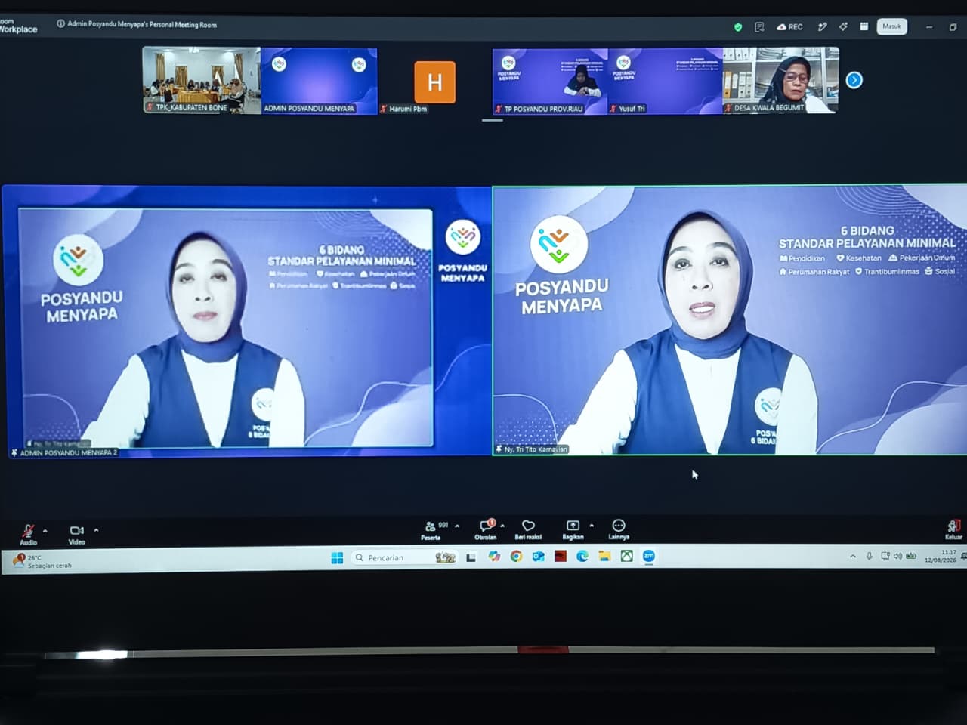Click the battery icon in system tray
The width and height of the screenshot is (967, 725).
pyautogui.click(x=911, y=557)
